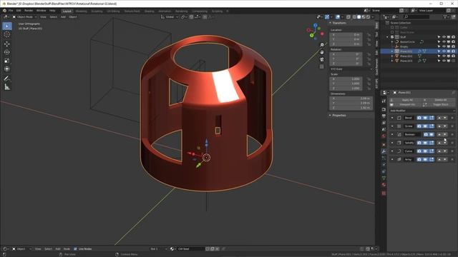Click the pan view hand icon
This screenshot has height=257, width=458.
pos(322,52)
